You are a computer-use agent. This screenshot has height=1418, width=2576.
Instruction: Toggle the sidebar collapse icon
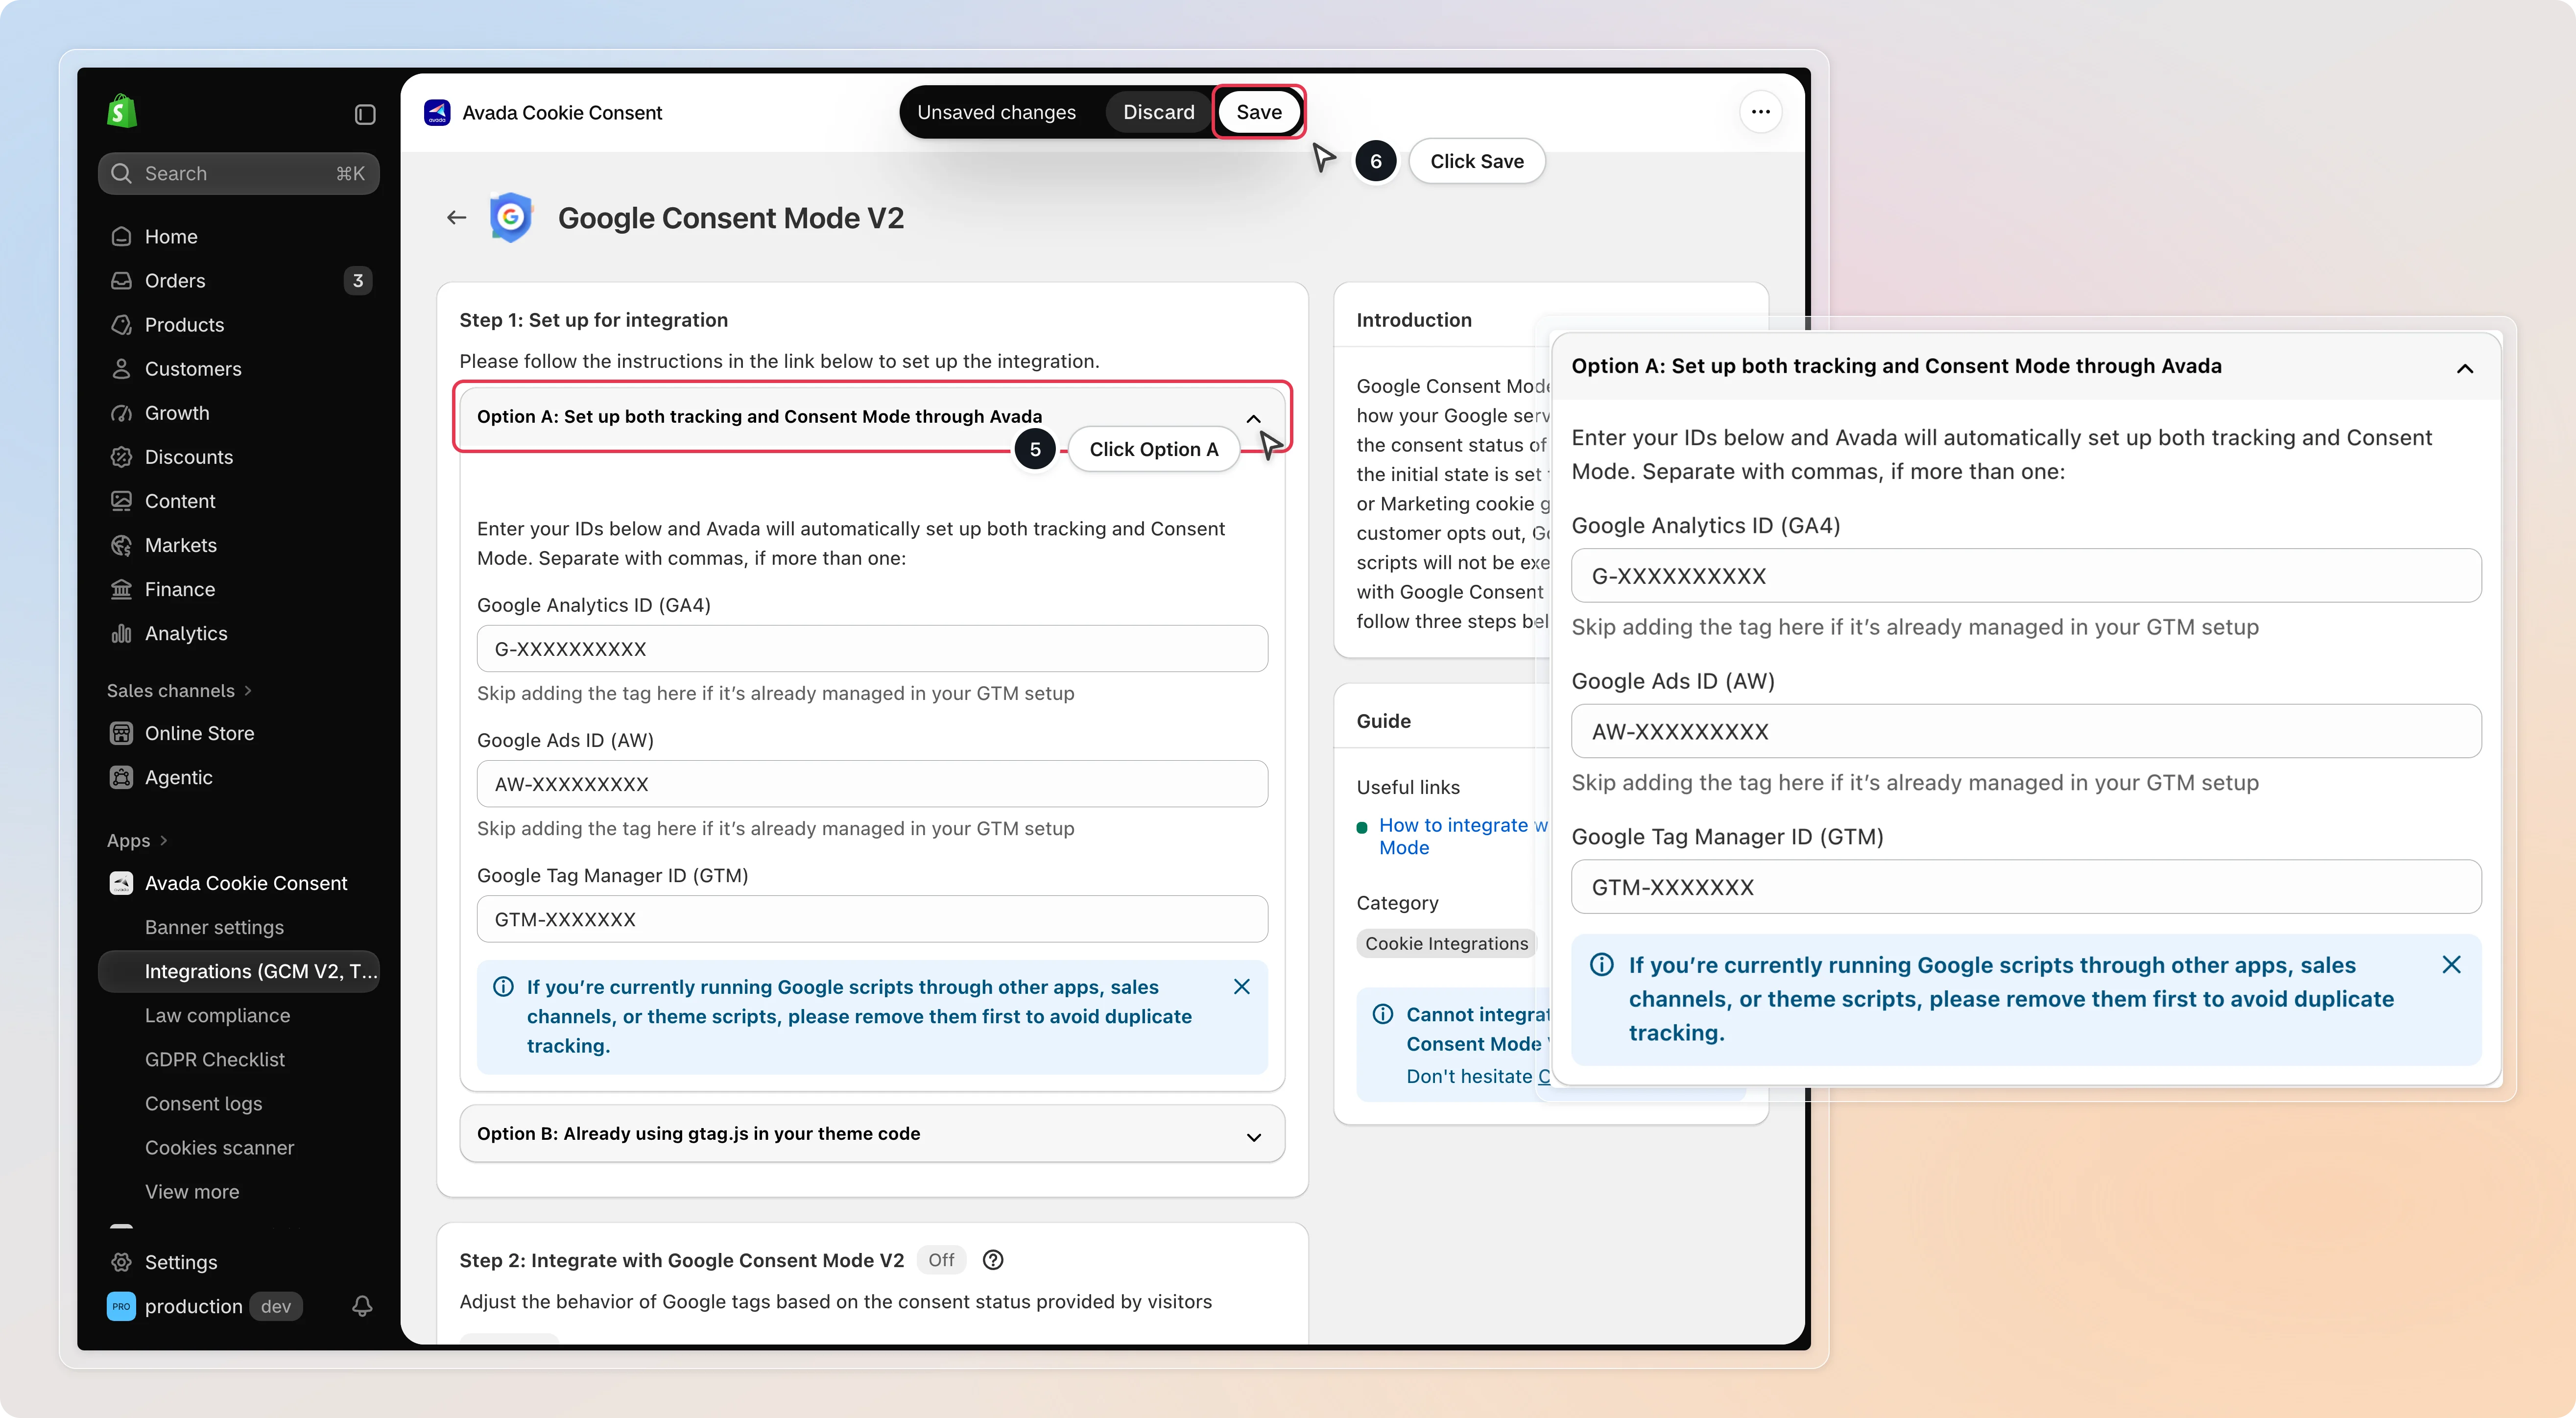click(365, 114)
